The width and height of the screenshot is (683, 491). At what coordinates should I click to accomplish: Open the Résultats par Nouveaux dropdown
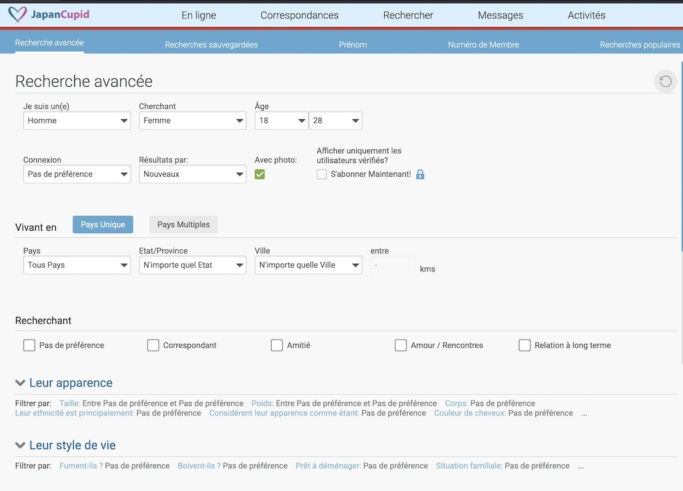coord(192,174)
